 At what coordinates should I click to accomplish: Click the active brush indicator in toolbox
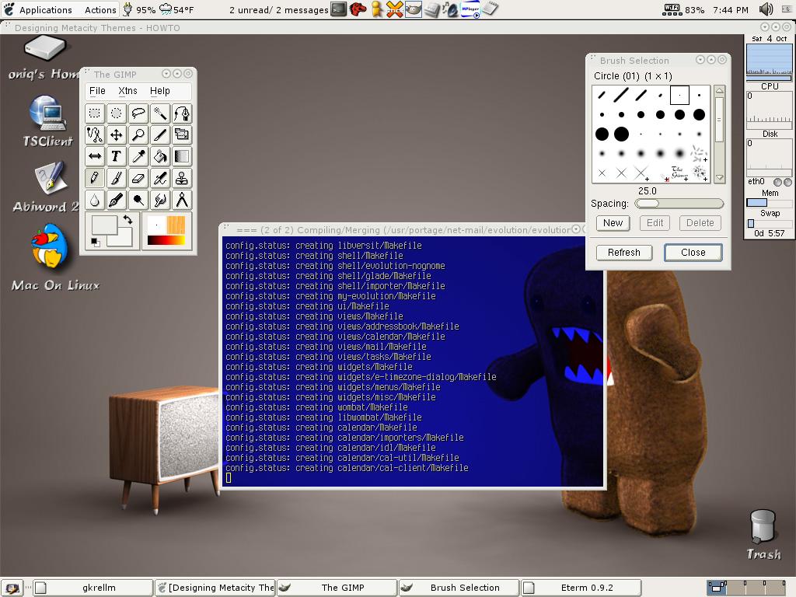tap(156, 225)
